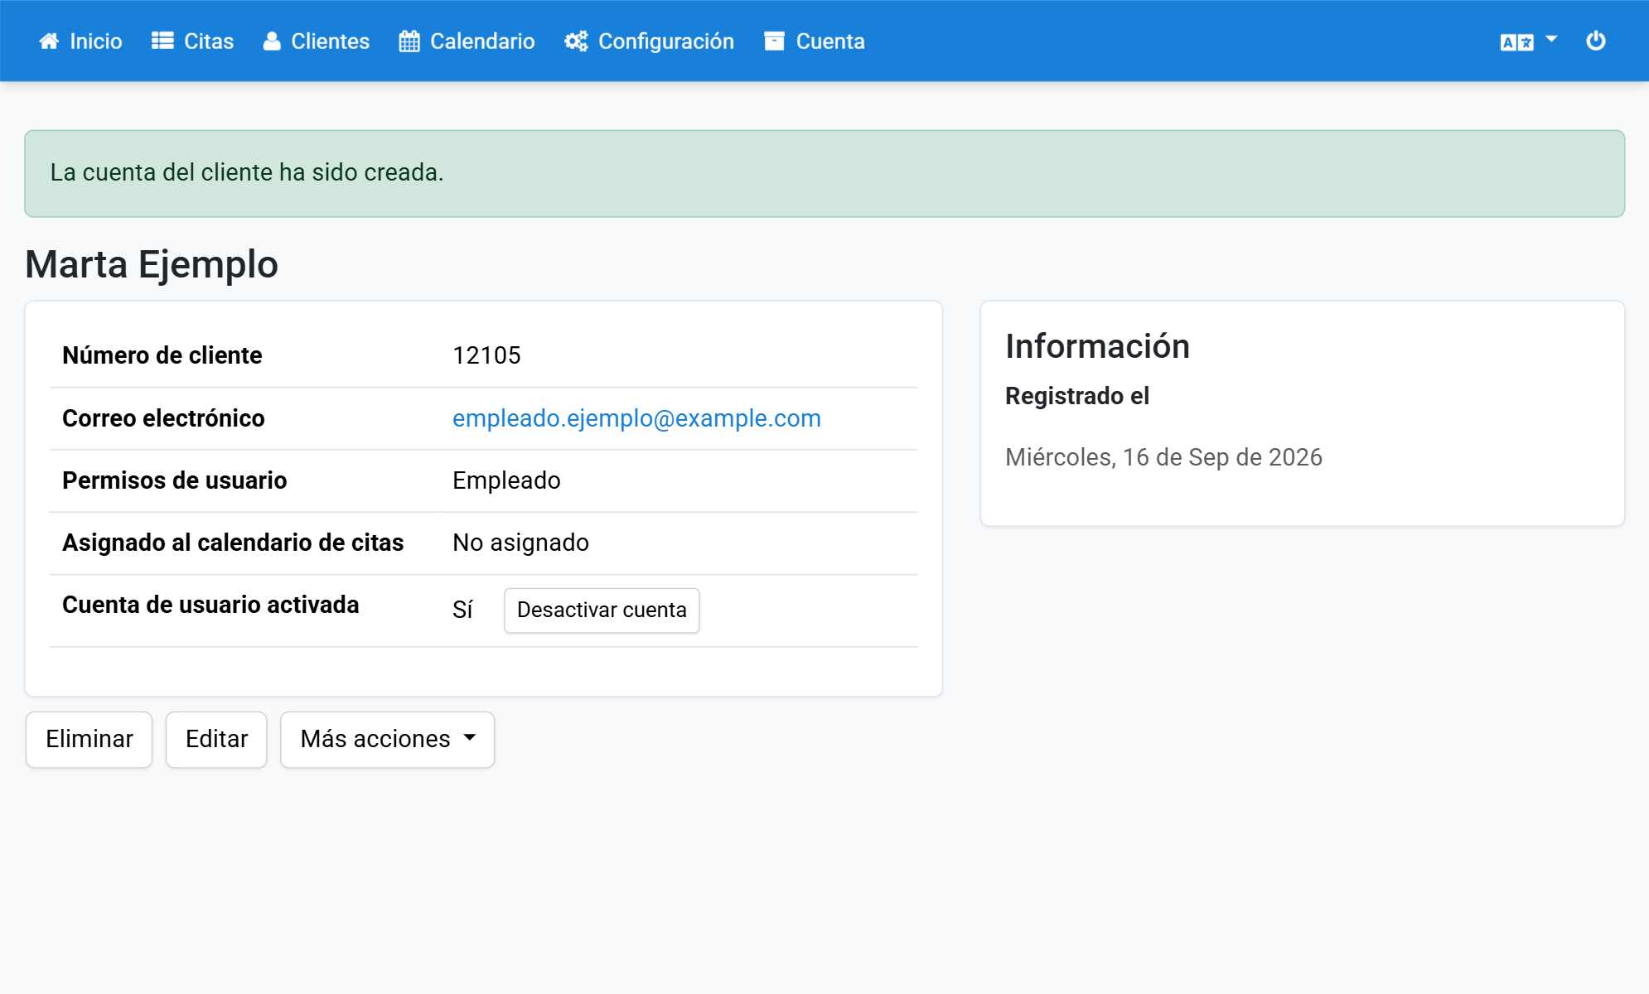Open the Configuración menu item
Viewport: 1649px width, 994px height.
point(649,41)
